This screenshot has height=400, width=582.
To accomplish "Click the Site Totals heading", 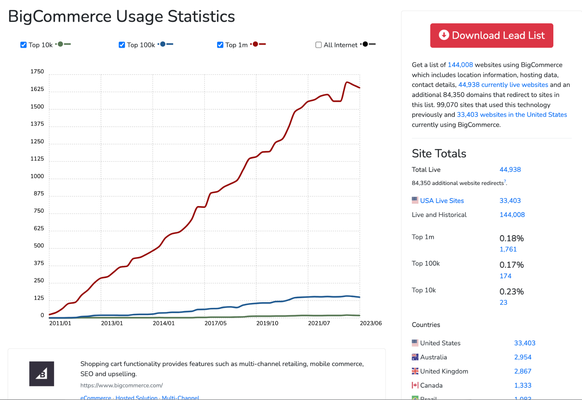I will tap(439, 153).
